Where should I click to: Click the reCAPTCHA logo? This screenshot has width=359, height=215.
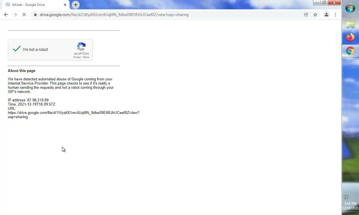pyautogui.click(x=81, y=46)
